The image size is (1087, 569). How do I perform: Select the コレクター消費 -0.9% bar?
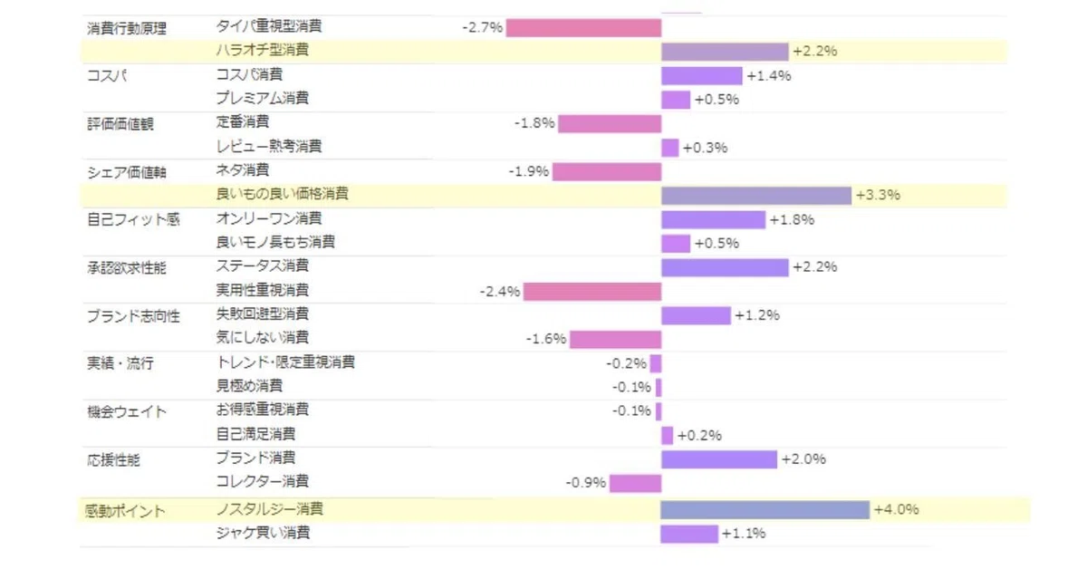636,483
